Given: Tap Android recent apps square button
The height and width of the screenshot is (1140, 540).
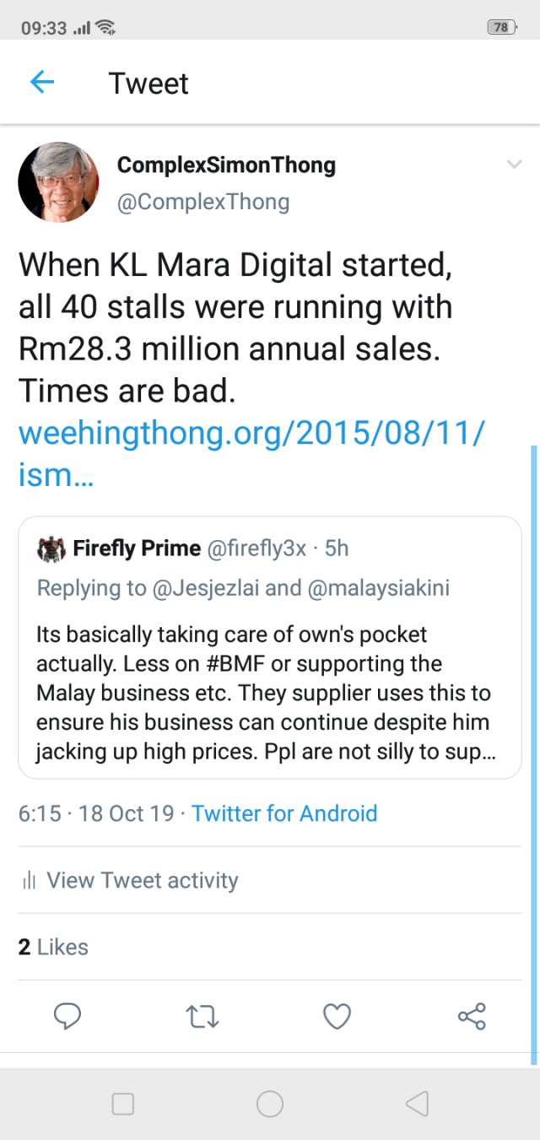Looking at the screenshot, I should (123, 1104).
